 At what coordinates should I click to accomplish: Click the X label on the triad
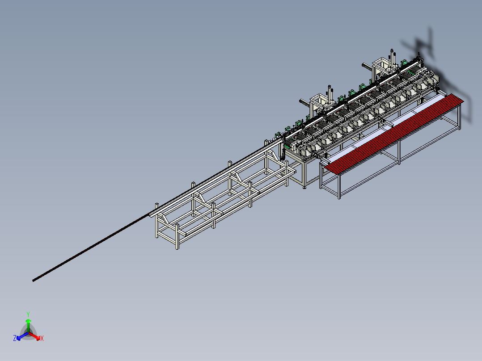tap(42, 338)
